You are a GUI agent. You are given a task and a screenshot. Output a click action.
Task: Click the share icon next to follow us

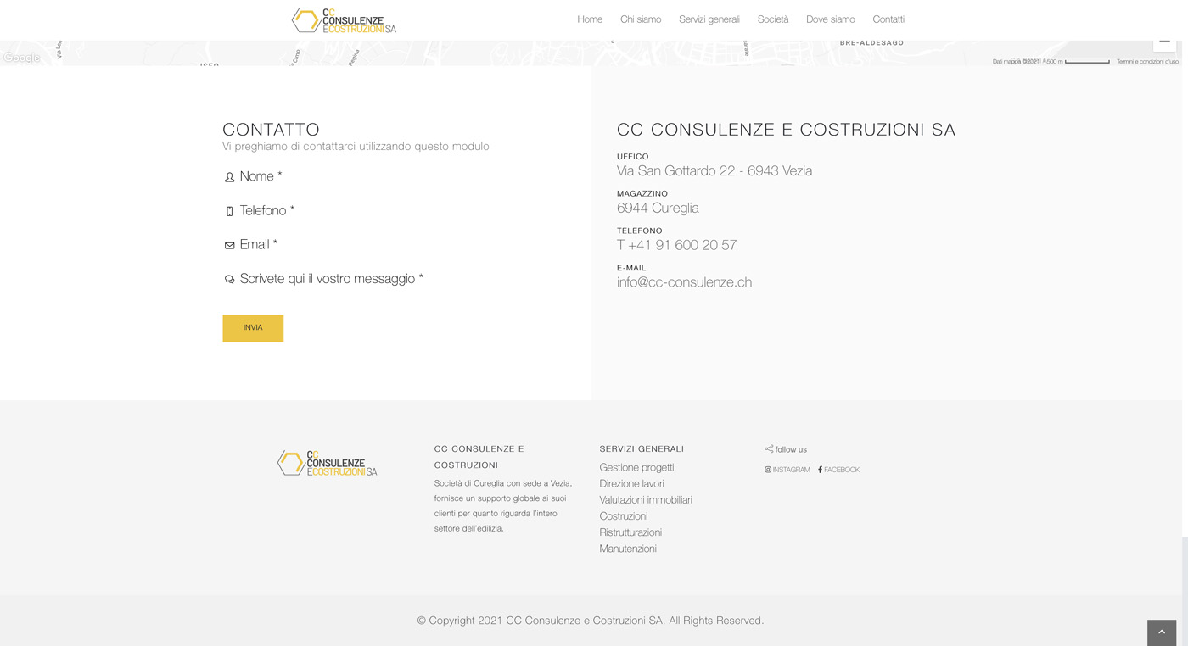769,449
